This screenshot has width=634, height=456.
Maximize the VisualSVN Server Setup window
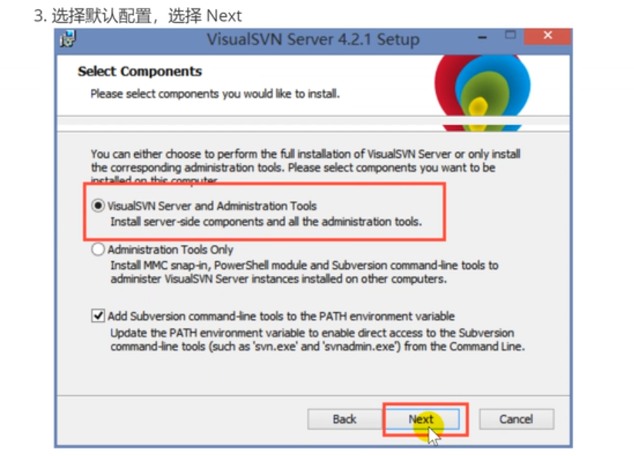[510, 35]
